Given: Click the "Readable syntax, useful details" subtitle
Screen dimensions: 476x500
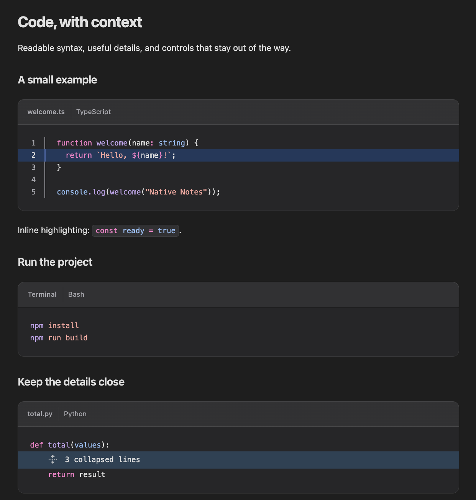Looking at the screenshot, I should (x=154, y=48).
